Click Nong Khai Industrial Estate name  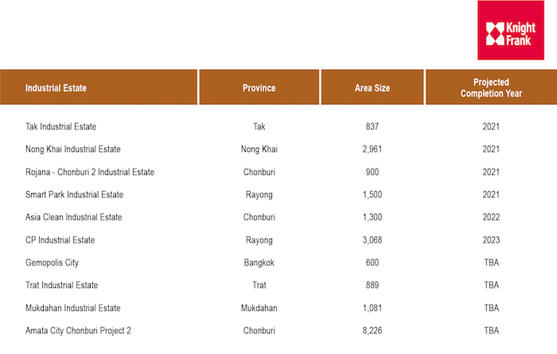(73, 149)
